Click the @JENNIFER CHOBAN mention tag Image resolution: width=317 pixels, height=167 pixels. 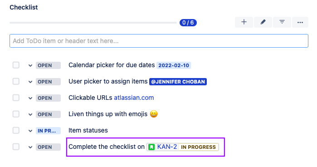click(178, 82)
